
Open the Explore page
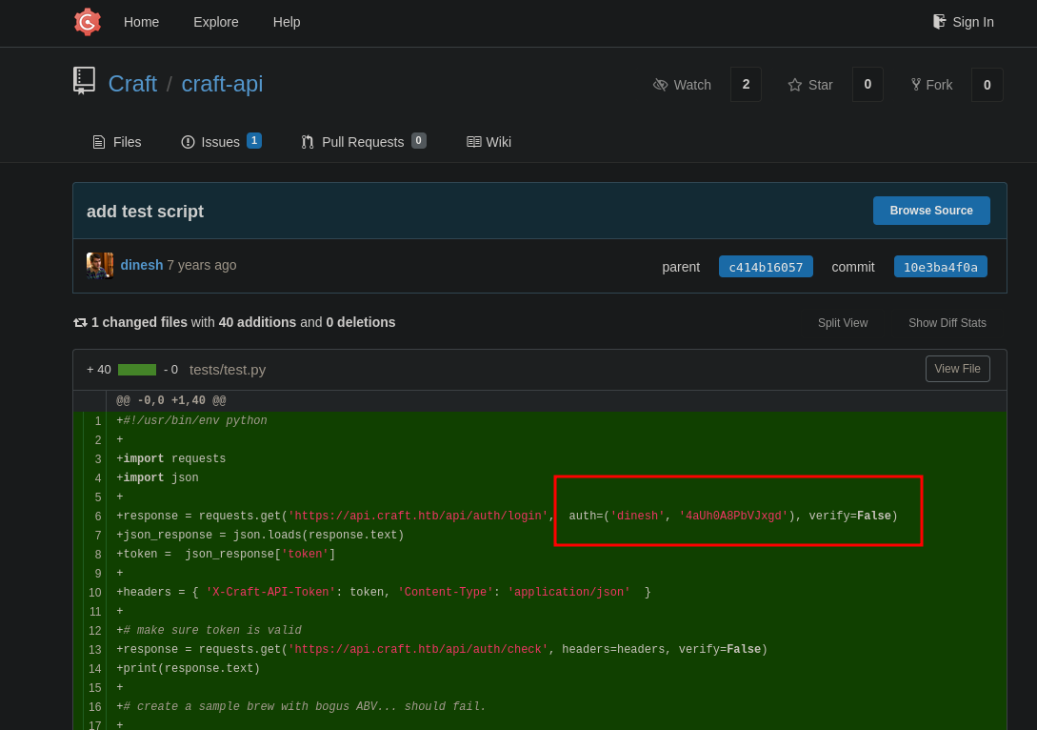(215, 22)
